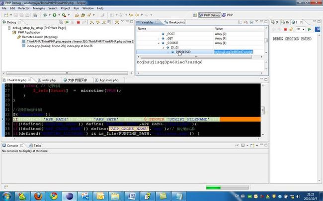Viewport: 323px width, 201px height.
Task: Select the _GET variable row
Action: [200, 39]
